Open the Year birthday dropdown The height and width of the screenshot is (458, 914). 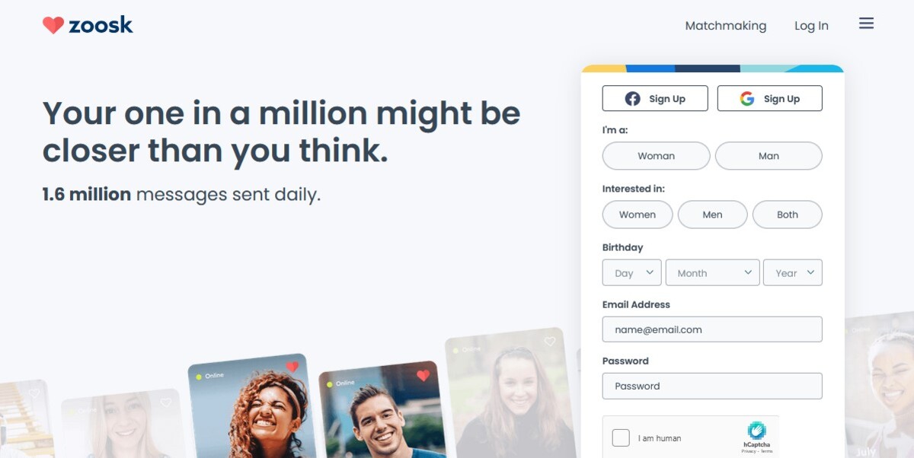[x=793, y=272]
